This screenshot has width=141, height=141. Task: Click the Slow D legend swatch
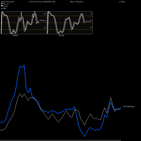click(2, 4)
